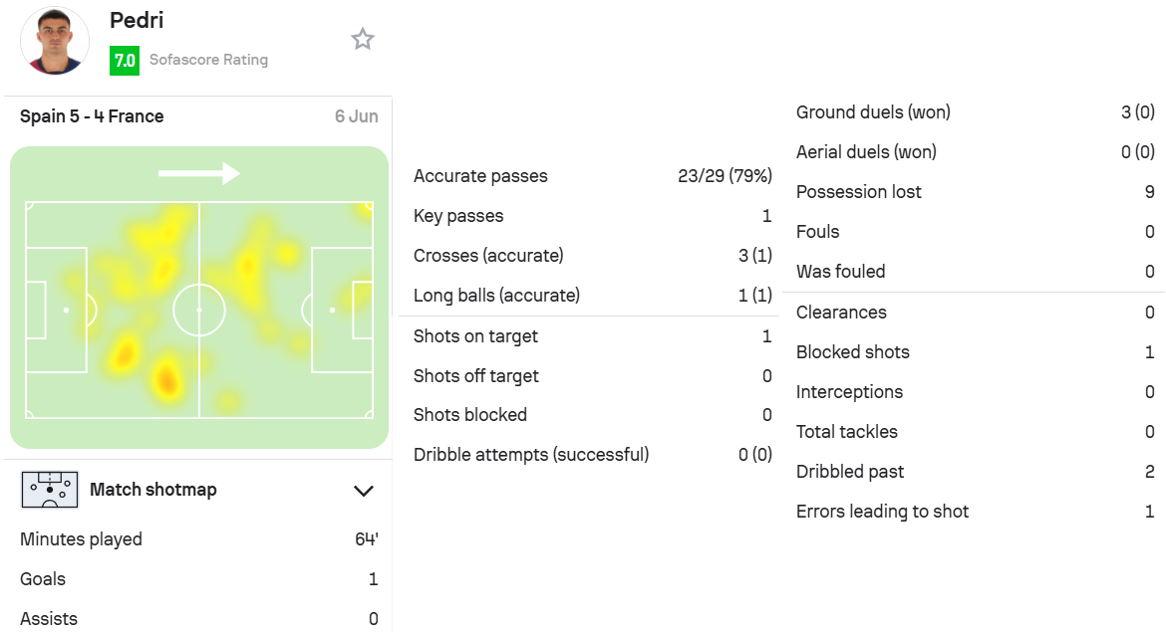
Task: Click the Key passes stat row
Action: (x=593, y=216)
